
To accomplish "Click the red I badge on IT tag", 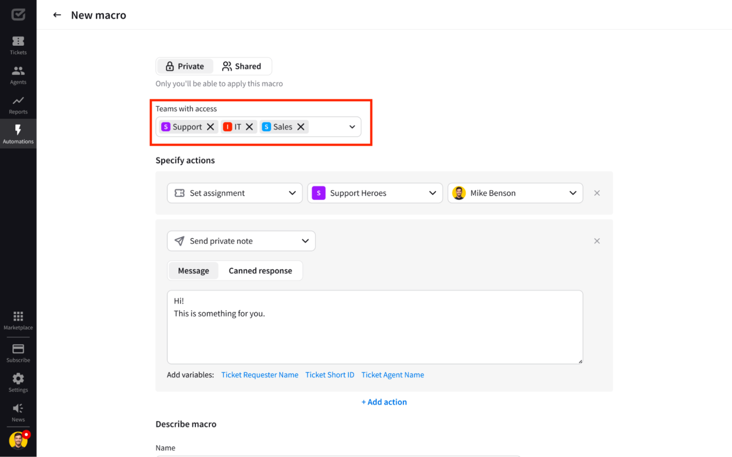I will coord(227,127).
